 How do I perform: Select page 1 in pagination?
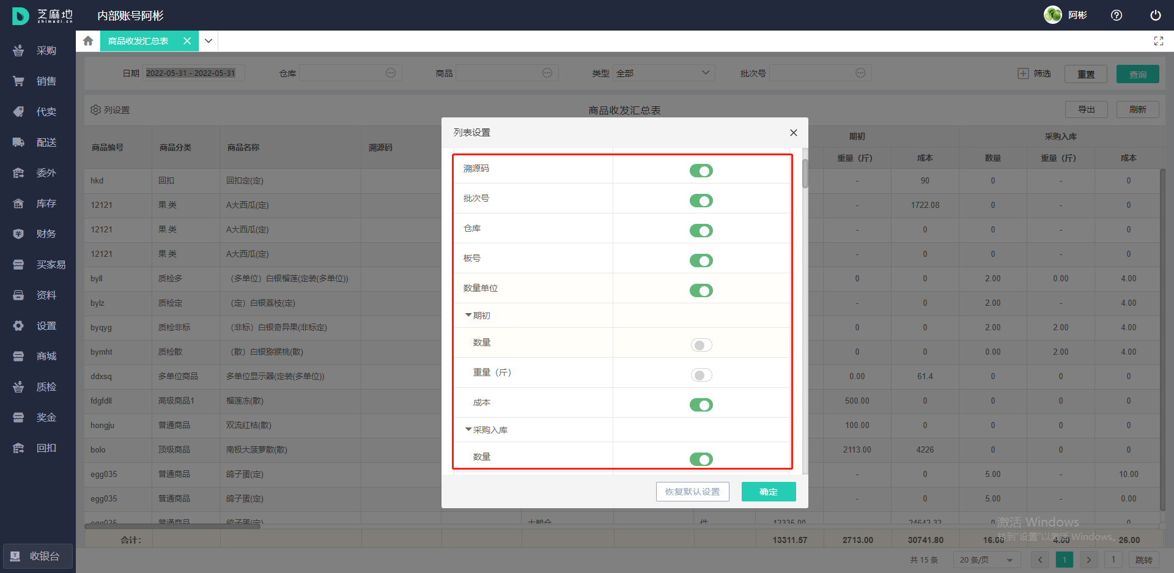(x=1065, y=560)
